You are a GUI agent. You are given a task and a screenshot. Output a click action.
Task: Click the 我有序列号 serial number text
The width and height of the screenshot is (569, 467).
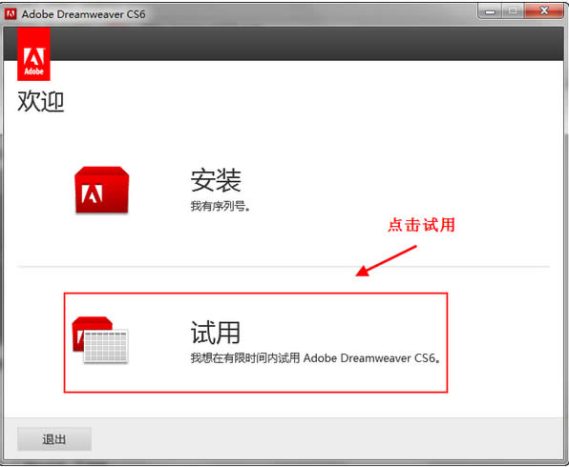[x=221, y=206]
